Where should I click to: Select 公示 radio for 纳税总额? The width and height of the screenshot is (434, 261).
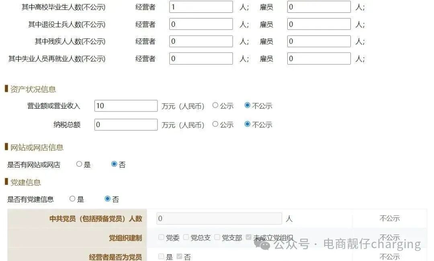(x=215, y=124)
